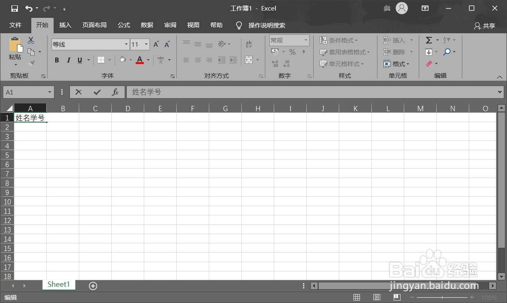Image resolution: width=507 pixels, height=303 pixels.
Task: Apply the percent style icon
Action: 292,52
